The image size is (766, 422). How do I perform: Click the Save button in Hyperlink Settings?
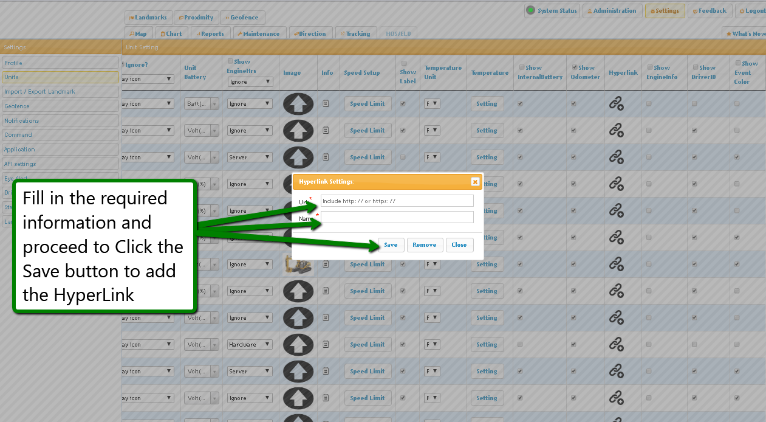click(391, 245)
